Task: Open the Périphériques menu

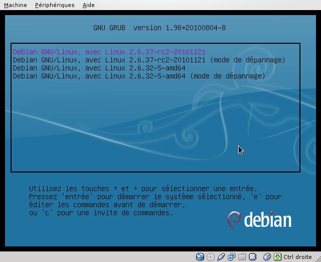Action: click(x=55, y=5)
